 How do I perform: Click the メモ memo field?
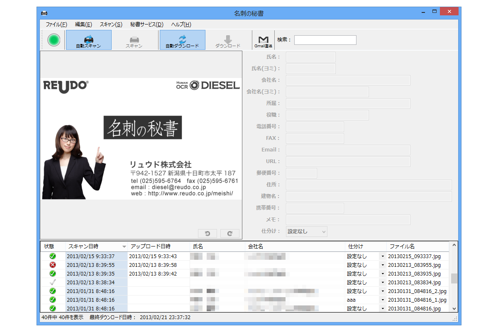point(348,220)
